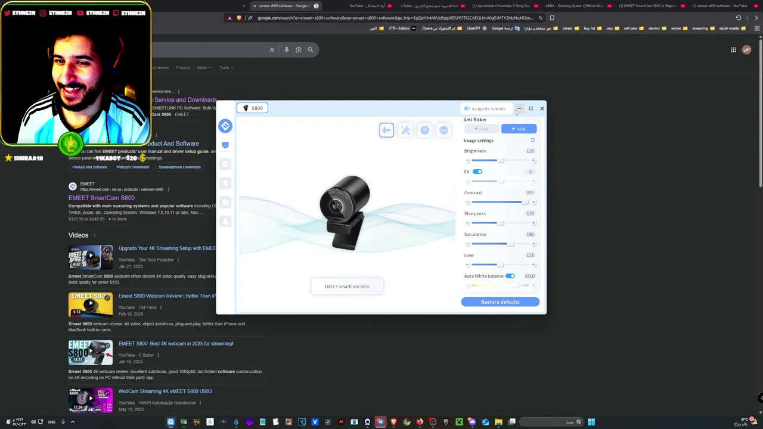Open Webcam Downloads link in search results
The width and height of the screenshot is (763, 429).
[132, 167]
